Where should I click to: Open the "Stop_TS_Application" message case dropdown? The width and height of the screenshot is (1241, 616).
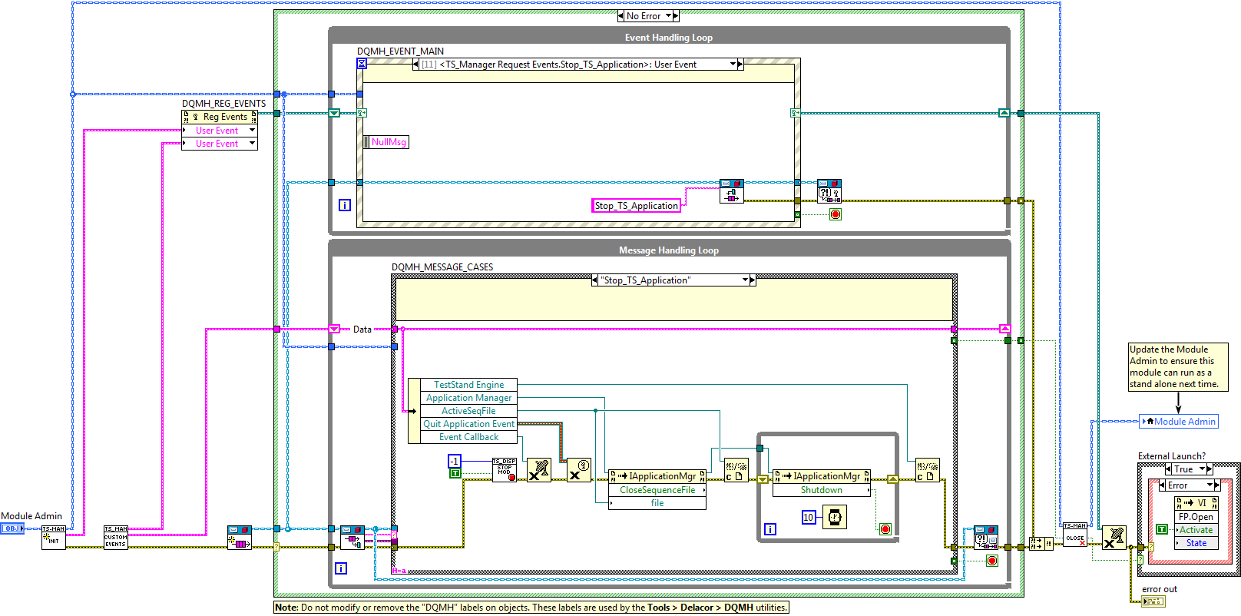745,280
